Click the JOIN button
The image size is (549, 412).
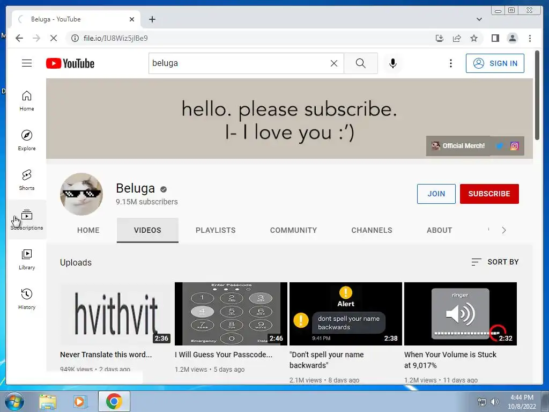436,194
